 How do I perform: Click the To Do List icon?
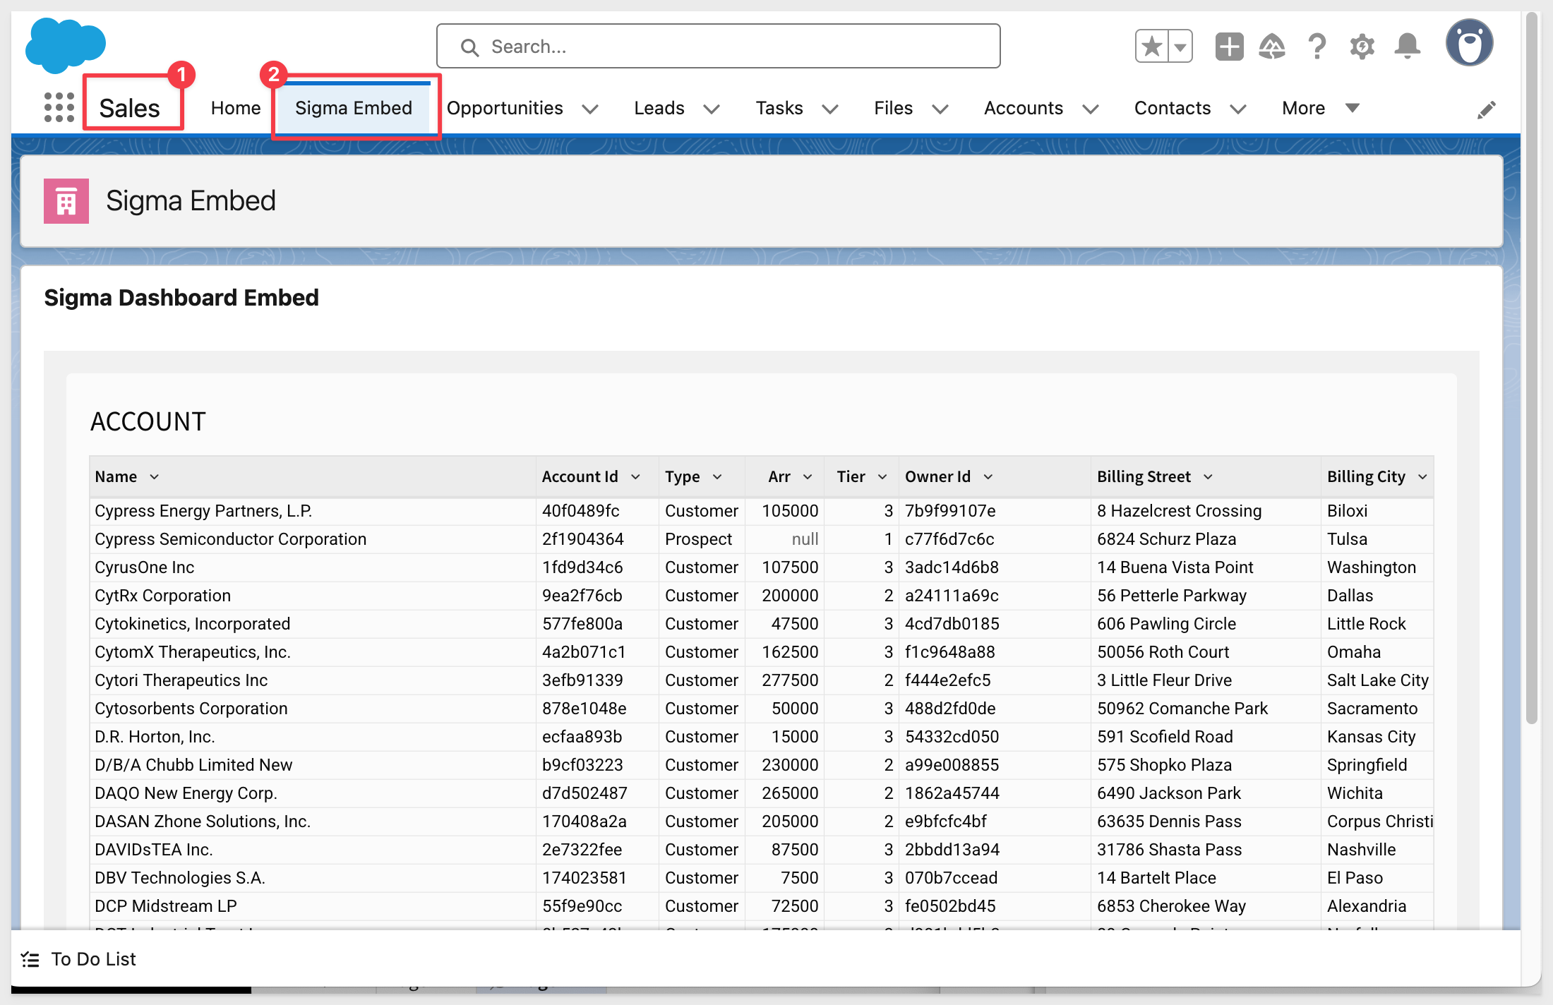click(30, 959)
